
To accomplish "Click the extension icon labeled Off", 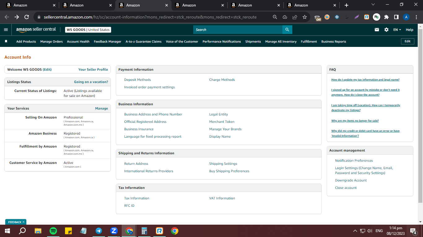I will (317, 18).
